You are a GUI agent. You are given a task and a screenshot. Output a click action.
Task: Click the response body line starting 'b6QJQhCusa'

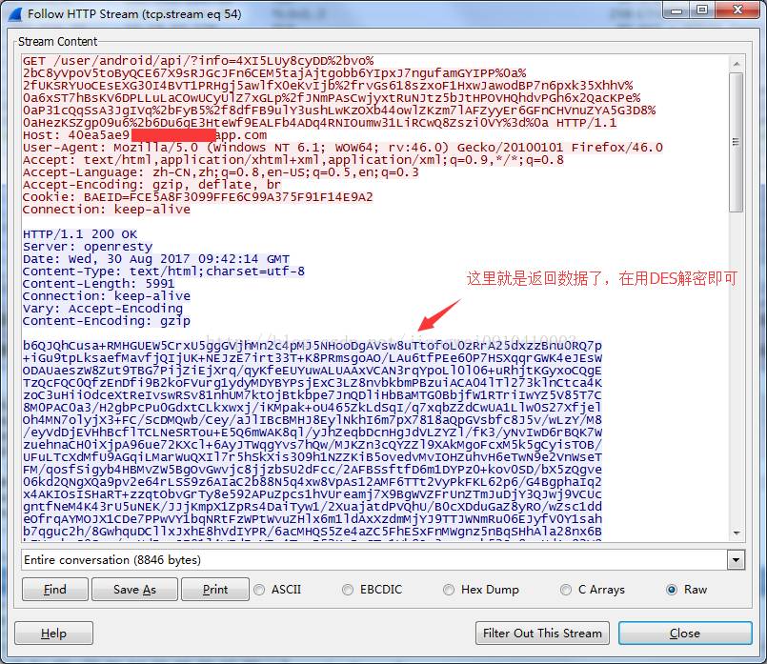(x=313, y=346)
